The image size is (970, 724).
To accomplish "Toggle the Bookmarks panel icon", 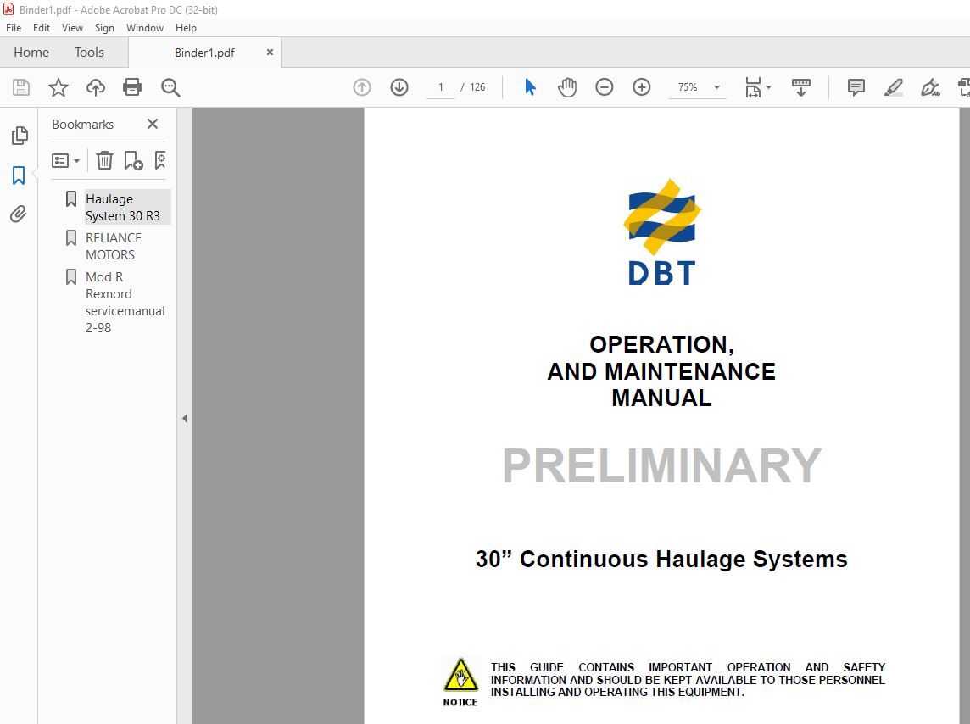I will [x=19, y=175].
